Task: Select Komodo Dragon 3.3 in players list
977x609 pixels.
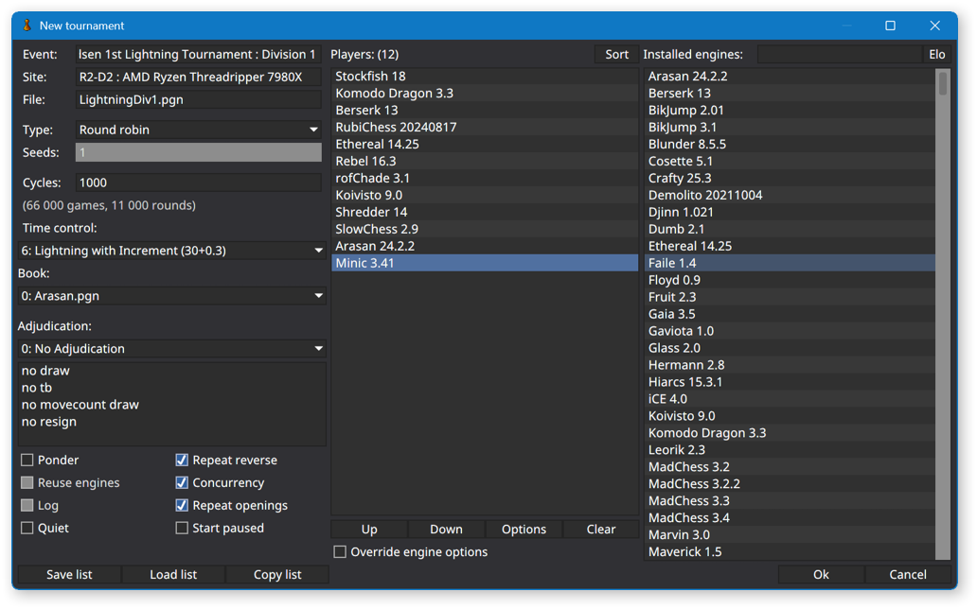Action: pos(485,94)
